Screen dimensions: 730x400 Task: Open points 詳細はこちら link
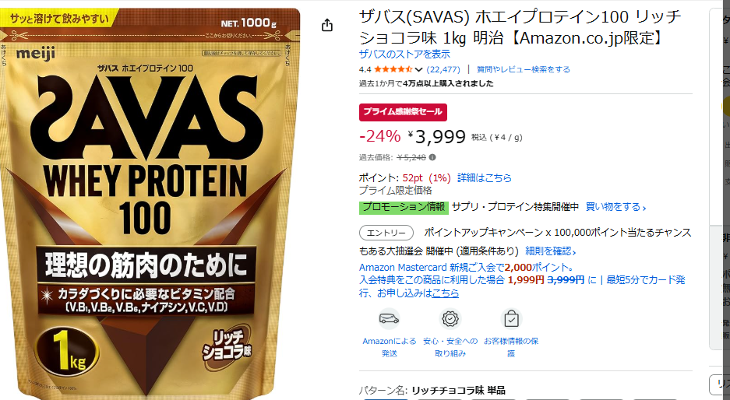click(484, 177)
